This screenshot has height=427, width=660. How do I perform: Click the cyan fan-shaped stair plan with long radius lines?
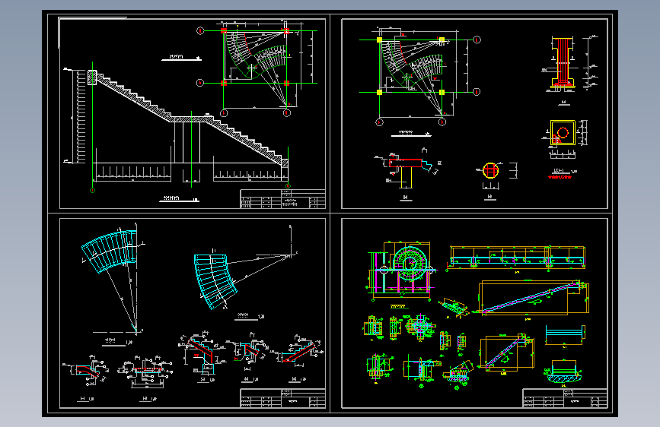113,280
